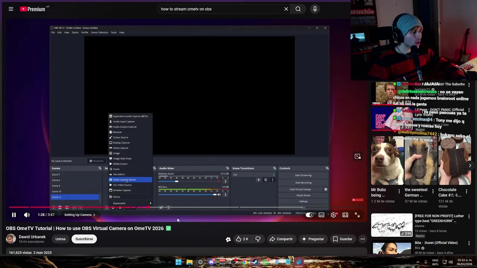
Task: Open the FREE FOR NON PROFIT Luther title
Action: tap(439, 218)
